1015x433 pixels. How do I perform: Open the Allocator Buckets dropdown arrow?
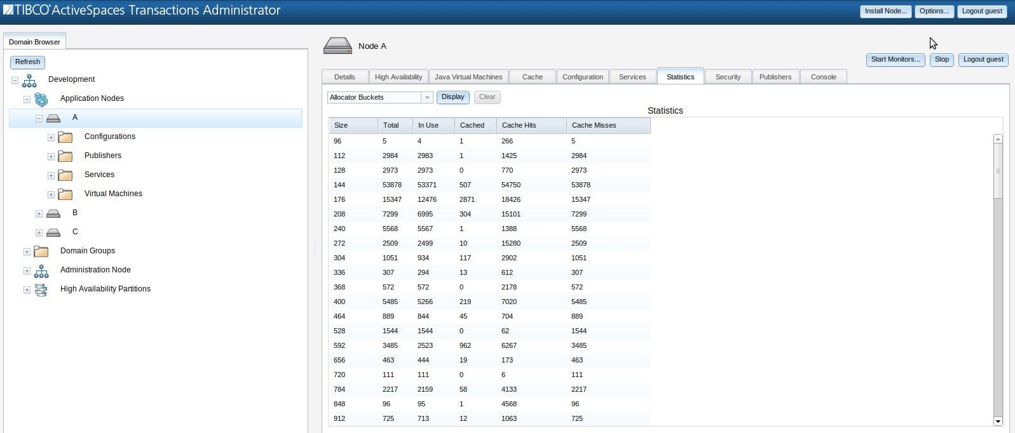point(427,97)
